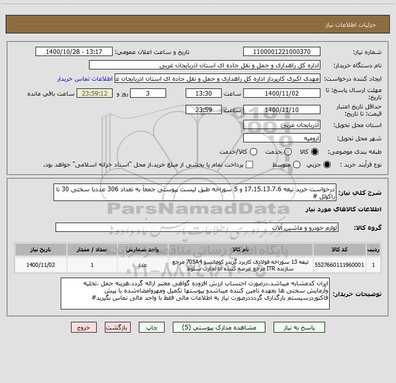The height and width of the screenshot is (383, 396).
Task: Click the deadline time field 13:30
Action: tap(204, 93)
